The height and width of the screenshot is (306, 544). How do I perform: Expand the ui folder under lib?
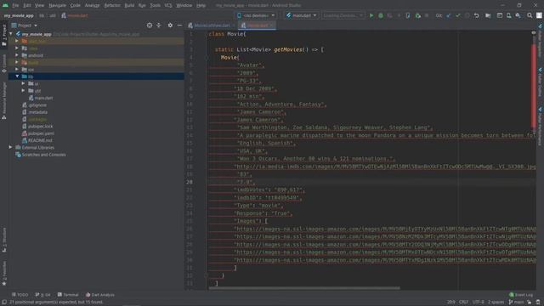pyautogui.click(x=24, y=83)
